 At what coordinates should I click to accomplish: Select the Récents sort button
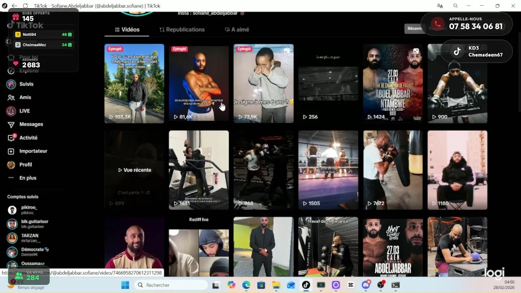tap(414, 28)
